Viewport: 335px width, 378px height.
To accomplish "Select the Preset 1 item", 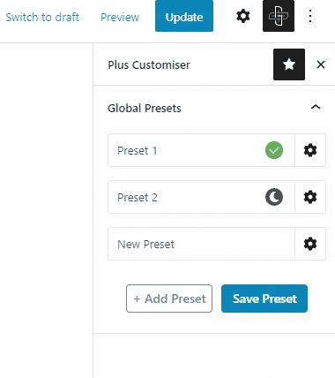I will (201, 150).
